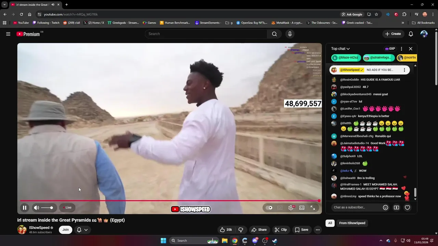Select From IShowSpeed filter chip

(x=352, y=223)
